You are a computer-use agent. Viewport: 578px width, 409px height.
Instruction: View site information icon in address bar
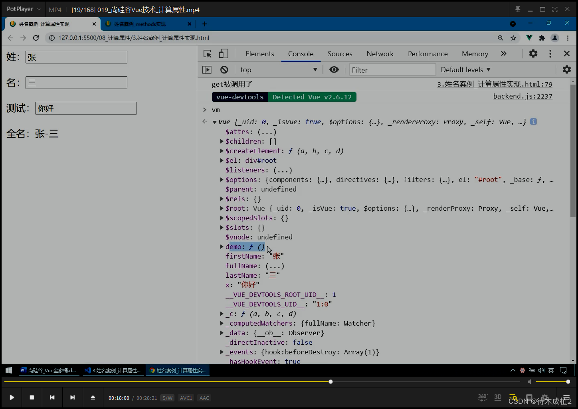51,38
